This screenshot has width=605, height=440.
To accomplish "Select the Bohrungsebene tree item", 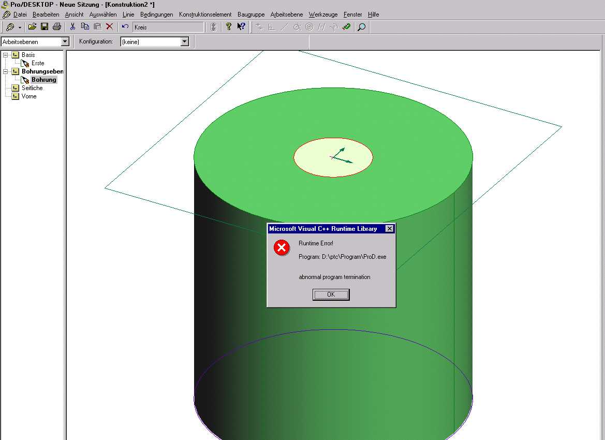I will point(42,71).
